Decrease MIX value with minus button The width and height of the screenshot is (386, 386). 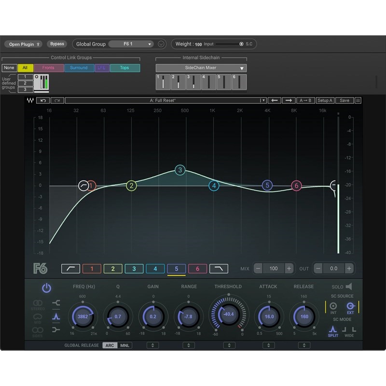[258, 268]
